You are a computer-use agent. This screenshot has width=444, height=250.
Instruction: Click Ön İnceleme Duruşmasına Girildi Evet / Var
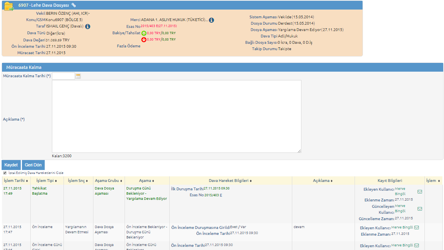coord(209,227)
